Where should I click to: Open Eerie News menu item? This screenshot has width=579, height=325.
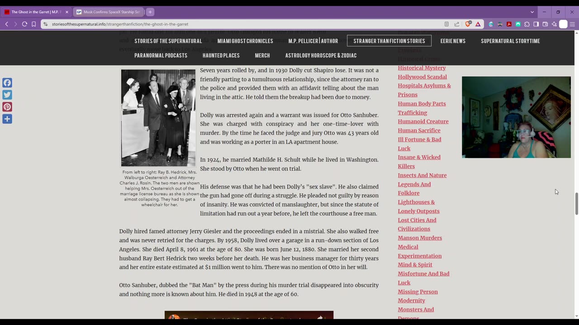453,41
